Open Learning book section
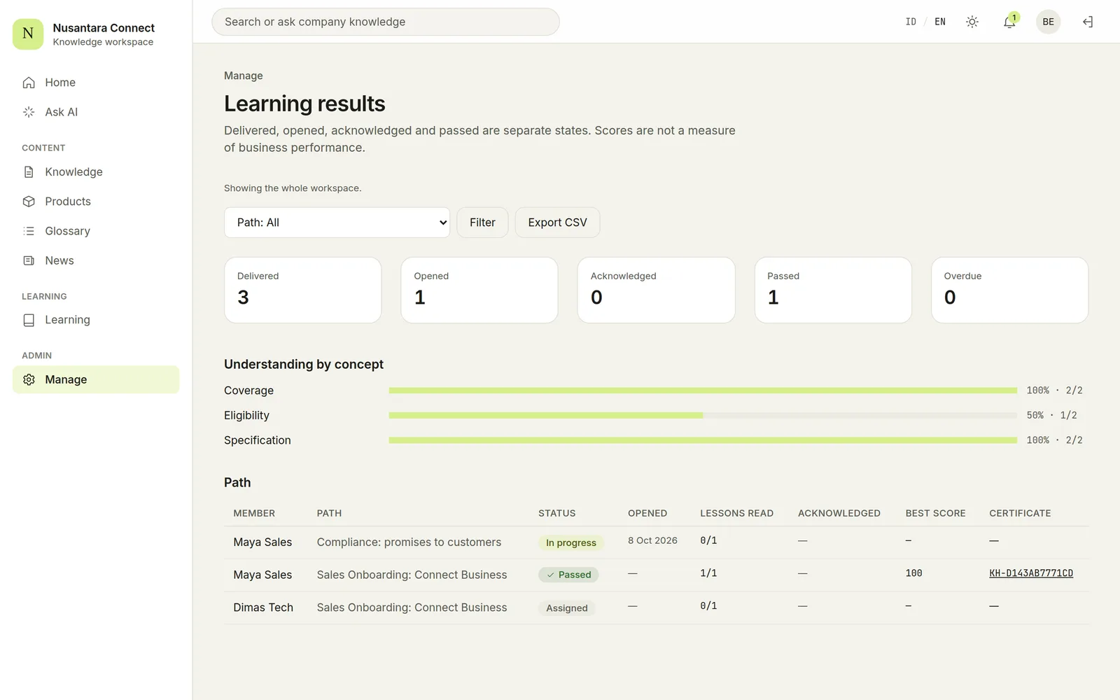This screenshot has height=700, width=1120. pyautogui.click(x=96, y=320)
